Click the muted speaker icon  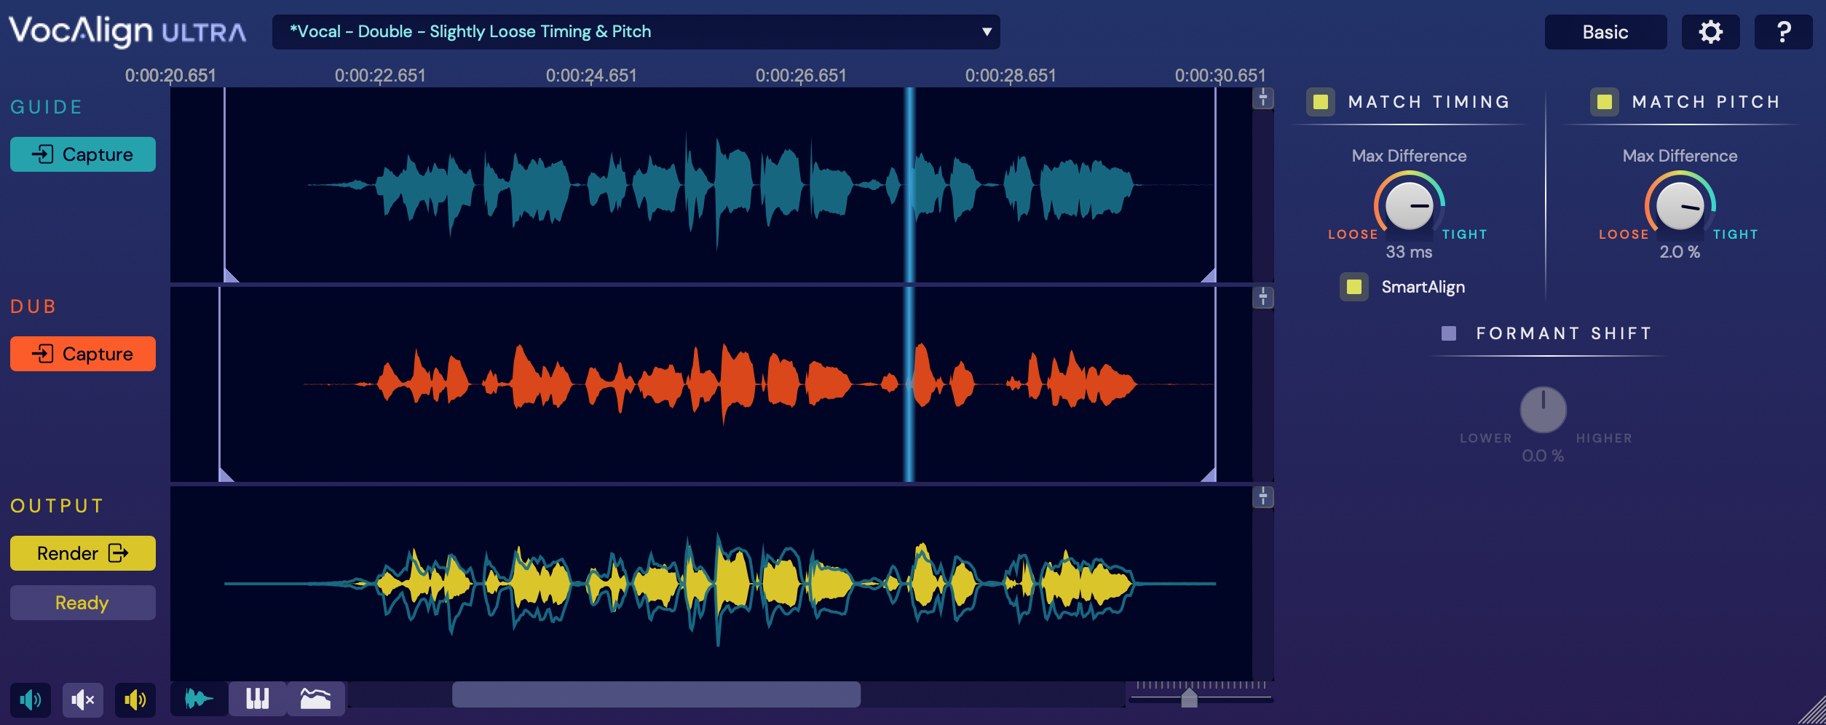pos(82,700)
